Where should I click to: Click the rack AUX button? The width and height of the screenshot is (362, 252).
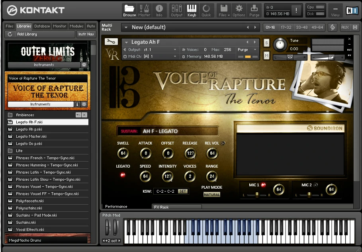pyautogui.click(x=345, y=27)
